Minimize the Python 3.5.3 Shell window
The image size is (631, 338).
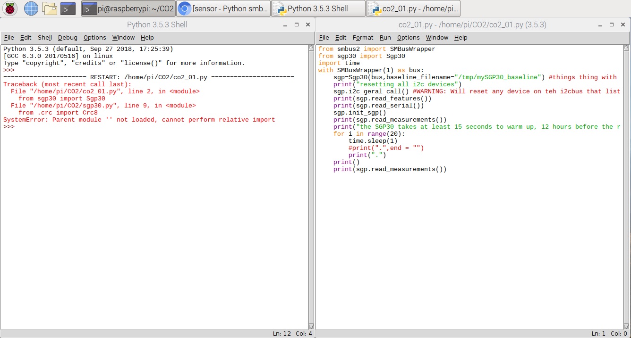(285, 25)
